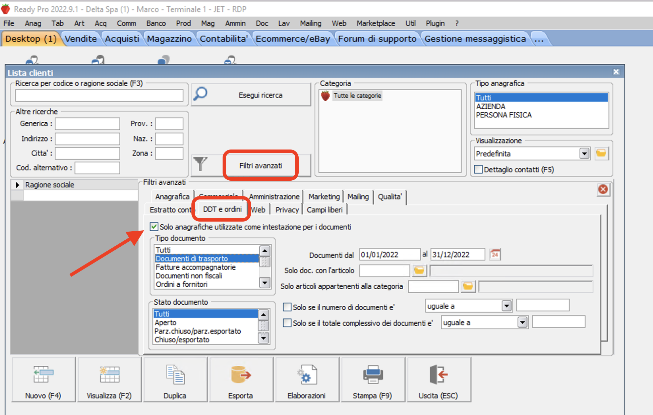The width and height of the screenshot is (653, 415).
Task: Open the Anag menu
Action: tap(33, 23)
